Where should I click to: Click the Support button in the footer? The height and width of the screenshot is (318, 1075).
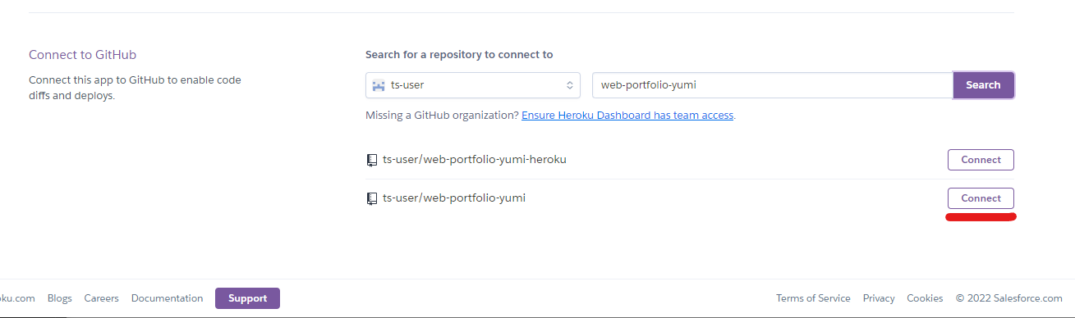click(x=247, y=298)
